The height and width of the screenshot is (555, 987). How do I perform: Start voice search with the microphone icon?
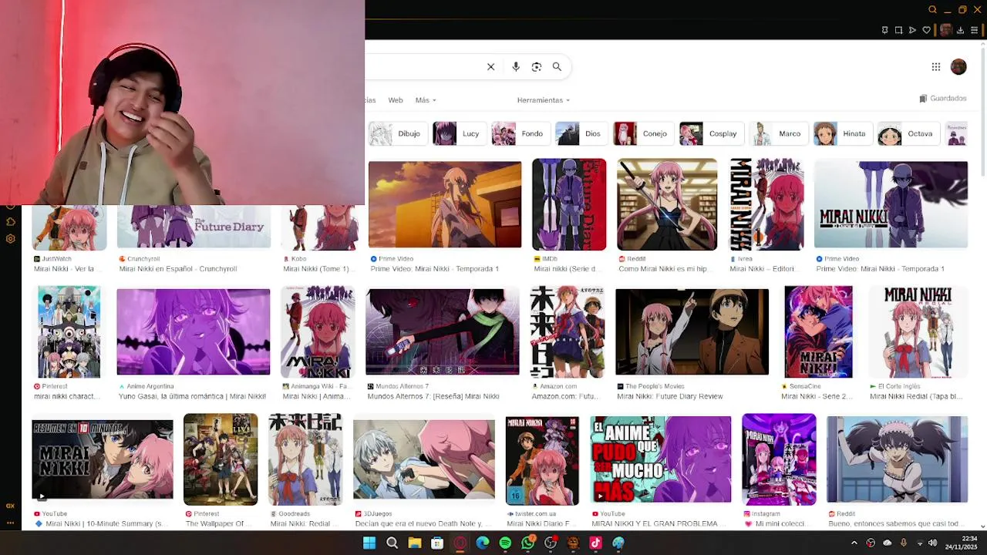516,67
